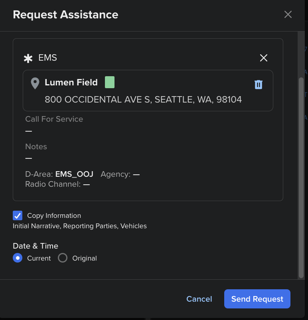This screenshot has height=320, width=308.
Task: Select the Current date option
Action: tap(18, 258)
